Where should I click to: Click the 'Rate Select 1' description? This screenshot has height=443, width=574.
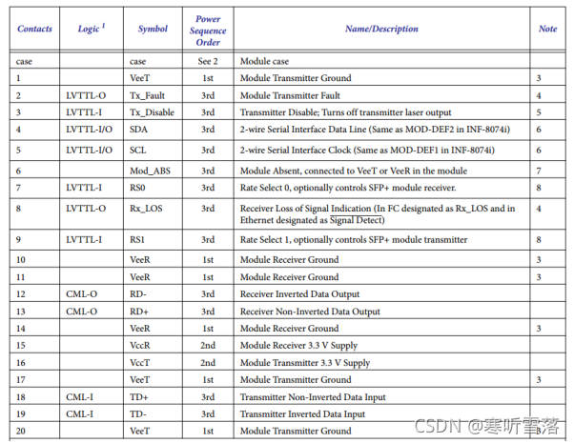pos(354,240)
